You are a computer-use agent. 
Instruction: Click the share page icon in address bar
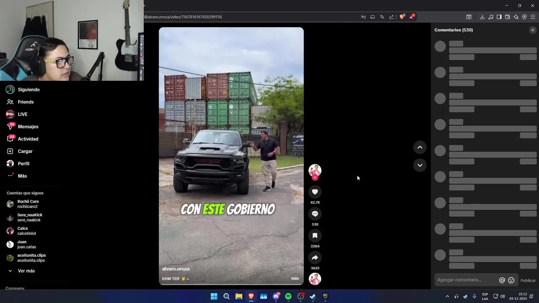(x=392, y=17)
